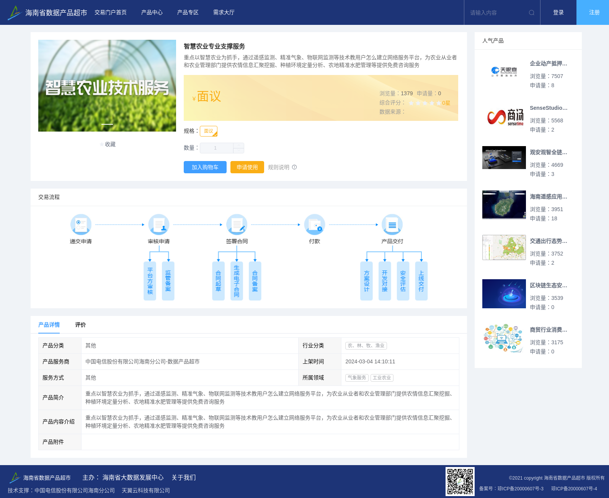Click the 琼ICP备20000607号-3 record link

click(x=521, y=488)
